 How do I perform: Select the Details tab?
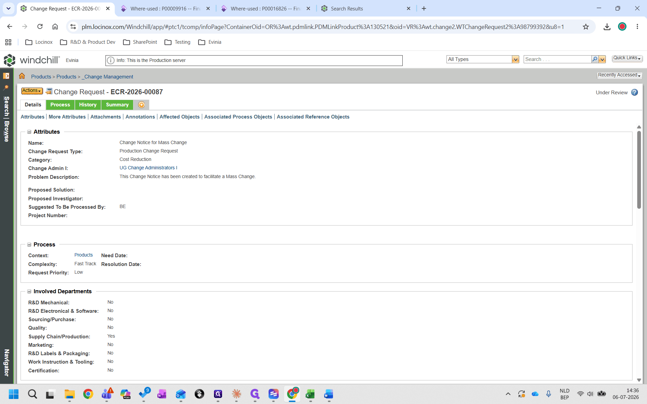click(33, 105)
